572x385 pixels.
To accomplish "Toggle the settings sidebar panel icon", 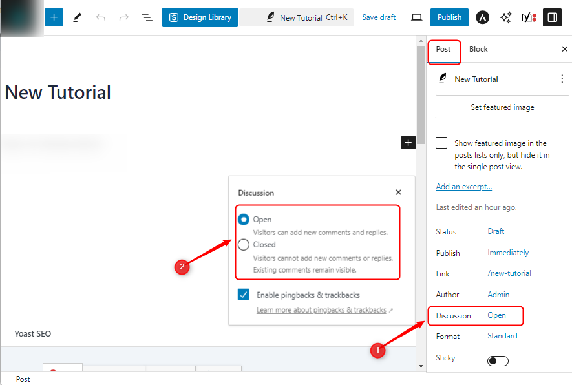I will click(x=552, y=17).
